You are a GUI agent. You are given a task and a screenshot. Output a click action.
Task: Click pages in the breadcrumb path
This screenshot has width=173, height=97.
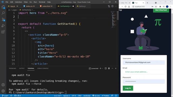pyautogui.click(x=15, y=10)
